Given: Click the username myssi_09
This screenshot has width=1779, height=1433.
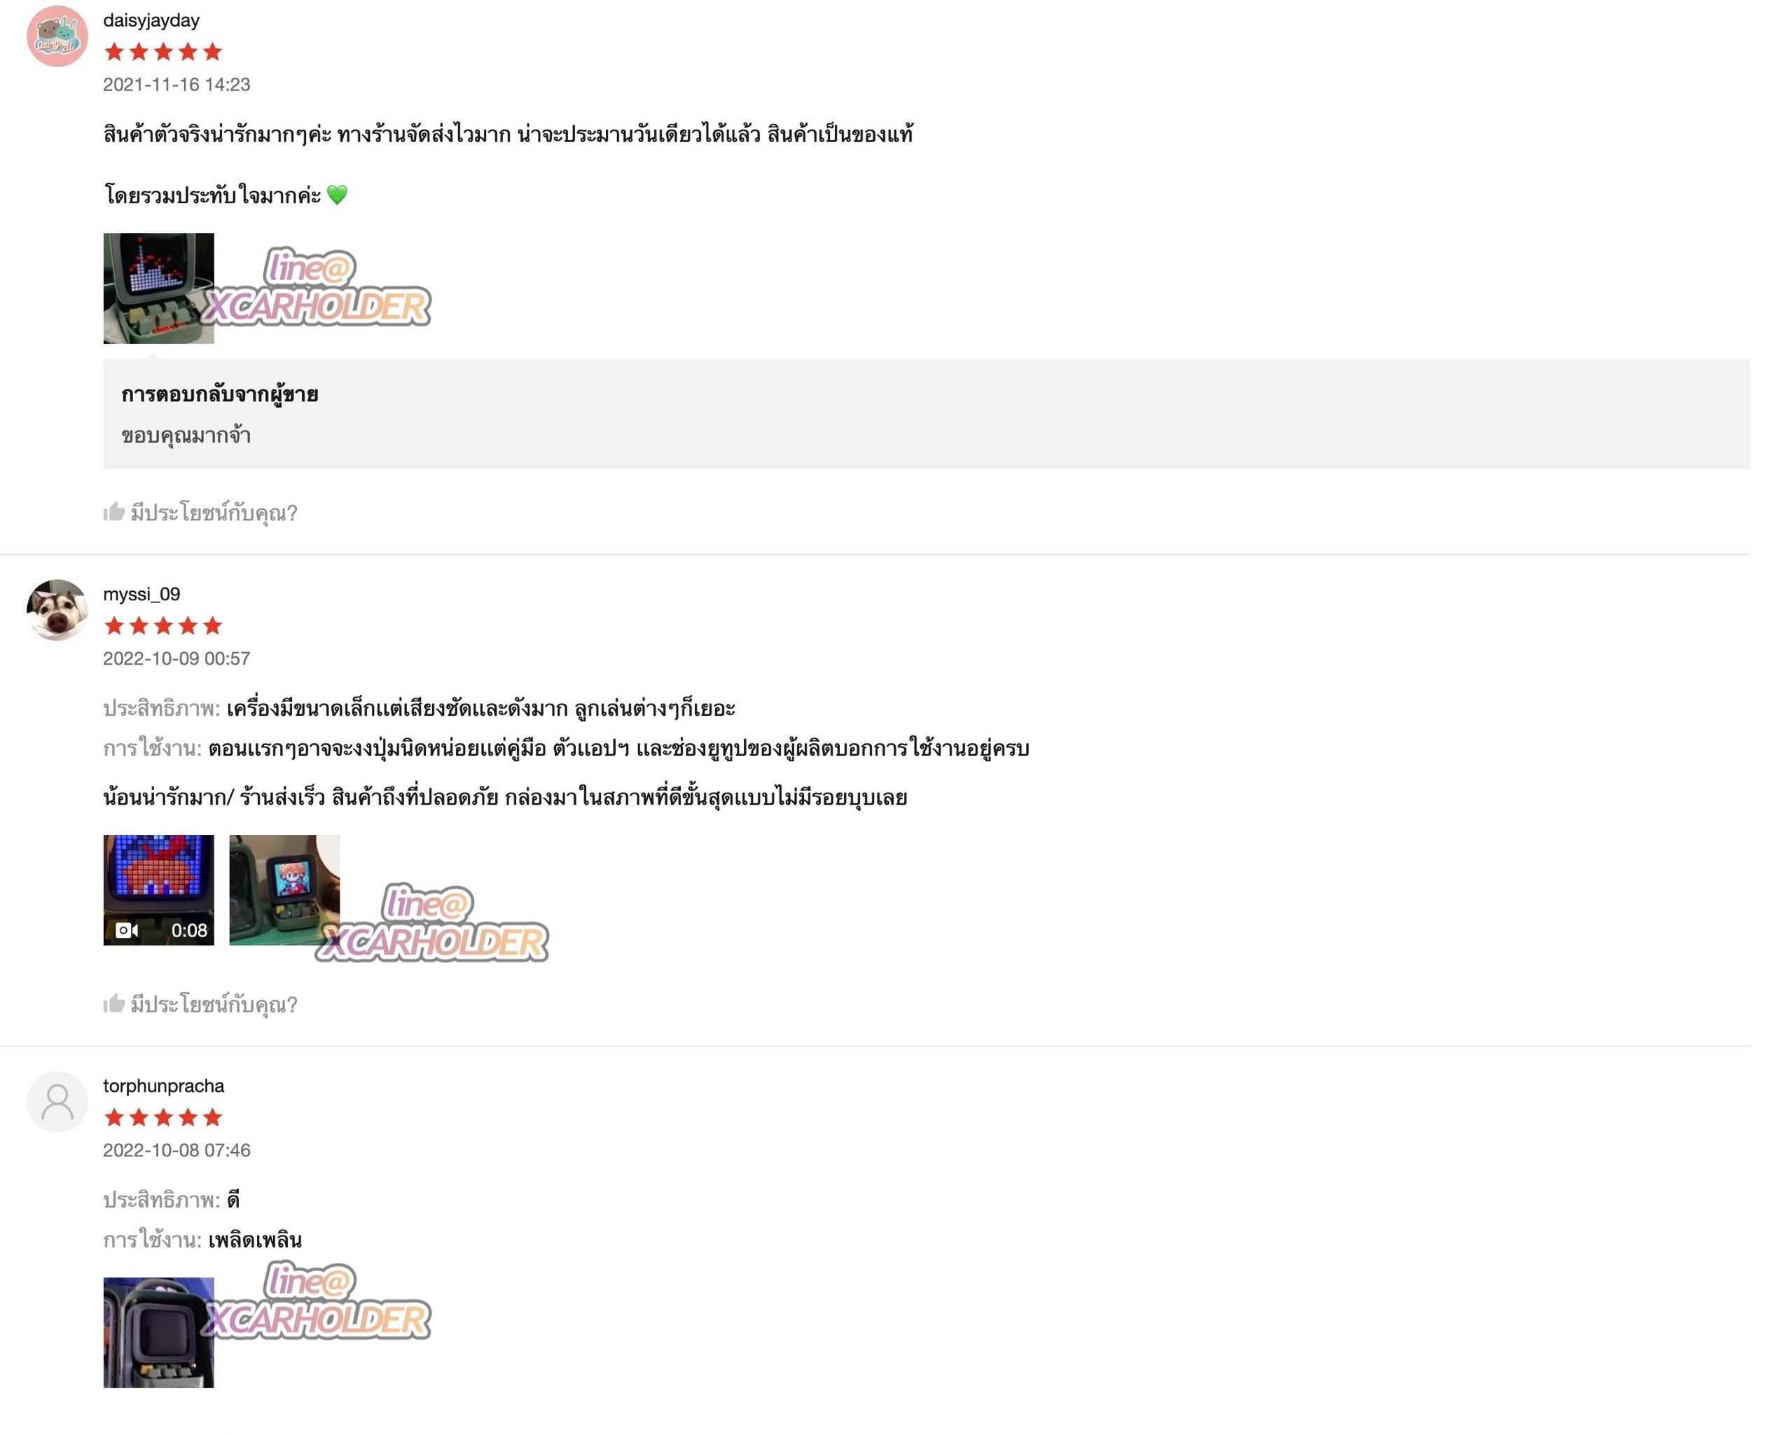Looking at the screenshot, I should (x=141, y=595).
